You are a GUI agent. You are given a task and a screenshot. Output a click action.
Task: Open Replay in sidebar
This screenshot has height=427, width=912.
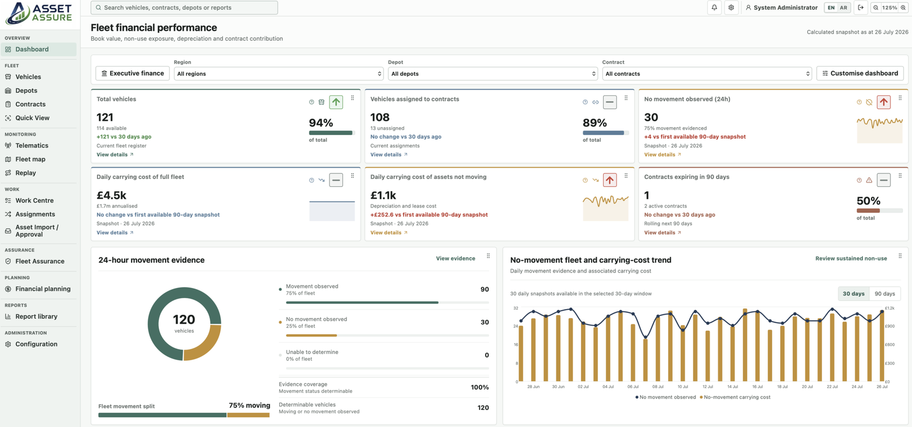coord(39,173)
